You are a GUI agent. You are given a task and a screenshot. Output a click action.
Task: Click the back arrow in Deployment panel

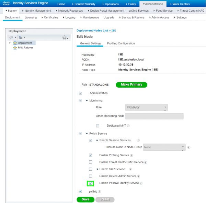click(11, 37)
